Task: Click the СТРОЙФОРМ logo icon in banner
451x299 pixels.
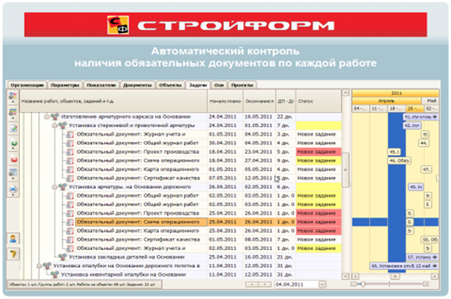Action: point(118,25)
